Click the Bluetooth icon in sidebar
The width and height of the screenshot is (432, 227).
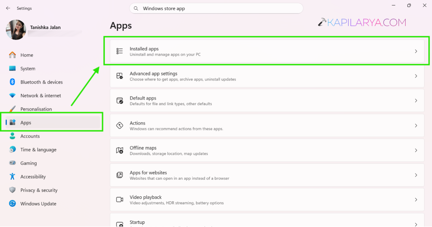coord(12,82)
